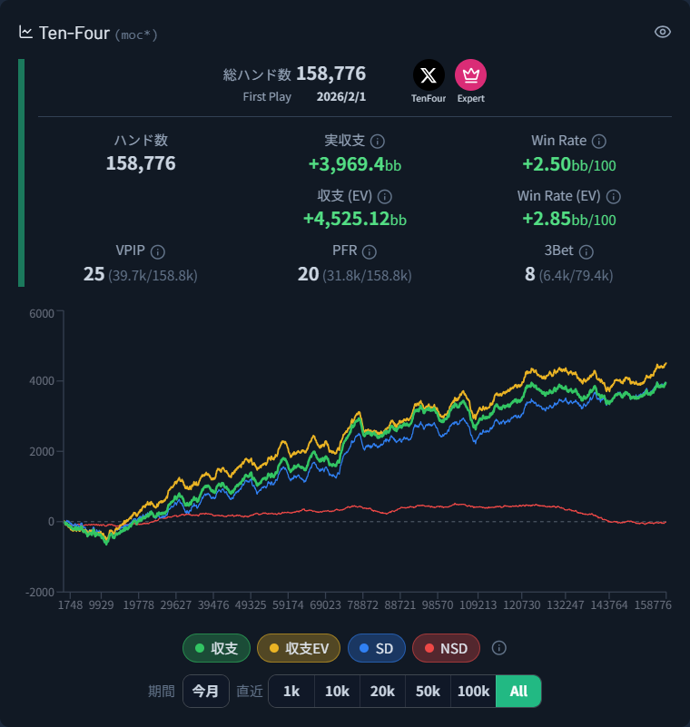690x727 pixels.
Task: Click the +2.50bb/100 win rate value
Action: click(569, 164)
